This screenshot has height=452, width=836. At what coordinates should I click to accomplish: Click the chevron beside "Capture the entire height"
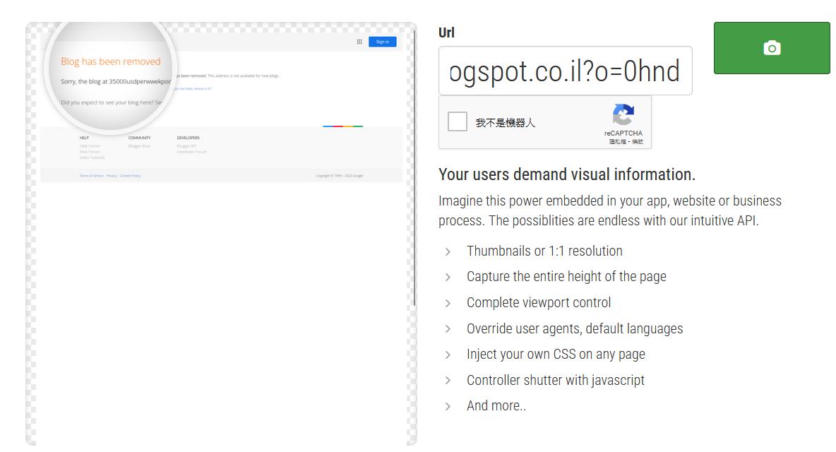(x=448, y=277)
